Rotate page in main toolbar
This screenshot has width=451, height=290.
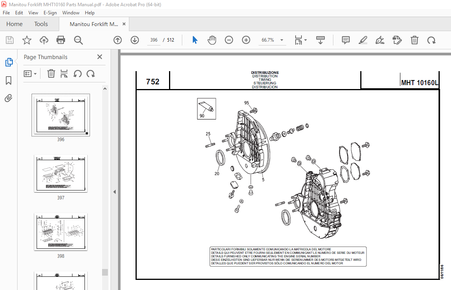431,40
